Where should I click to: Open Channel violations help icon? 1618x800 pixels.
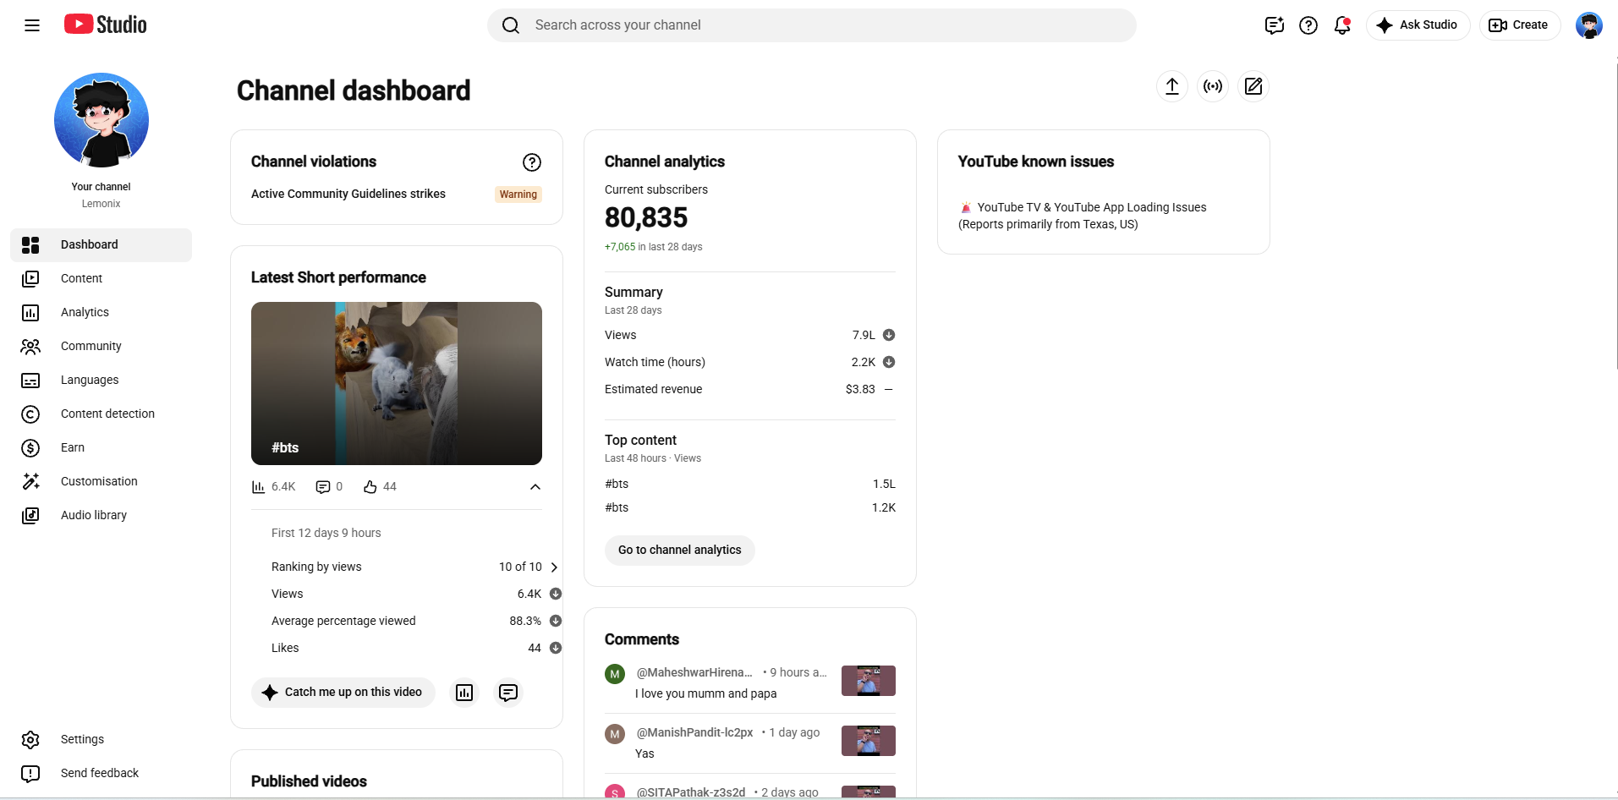[532, 162]
